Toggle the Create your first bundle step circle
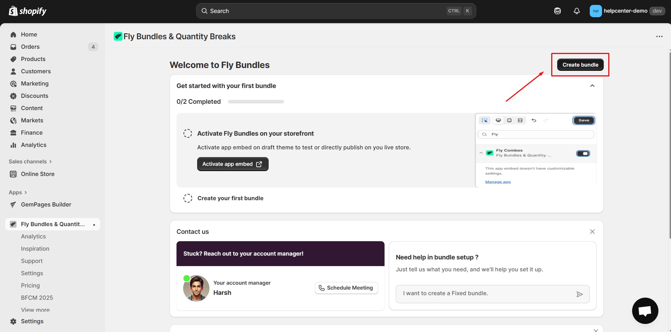This screenshot has height=332, width=671. 188,198
